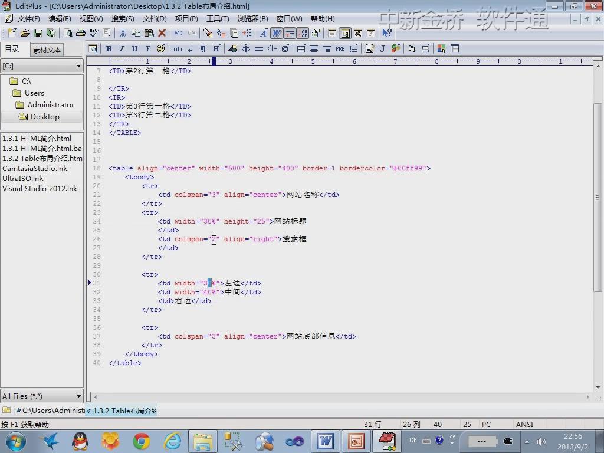
Task: Open the Help pointer icon
Action: [387, 33]
